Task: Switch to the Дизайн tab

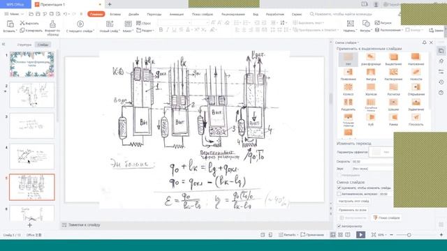Action: tap(133, 14)
